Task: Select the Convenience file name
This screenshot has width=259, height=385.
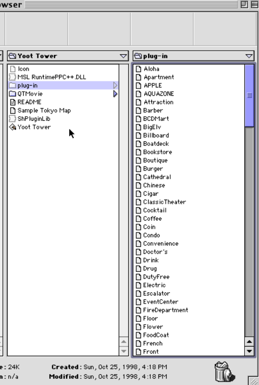Action: click(161, 244)
